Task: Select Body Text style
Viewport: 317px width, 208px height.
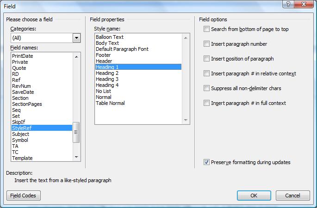Action: pyautogui.click(x=107, y=43)
